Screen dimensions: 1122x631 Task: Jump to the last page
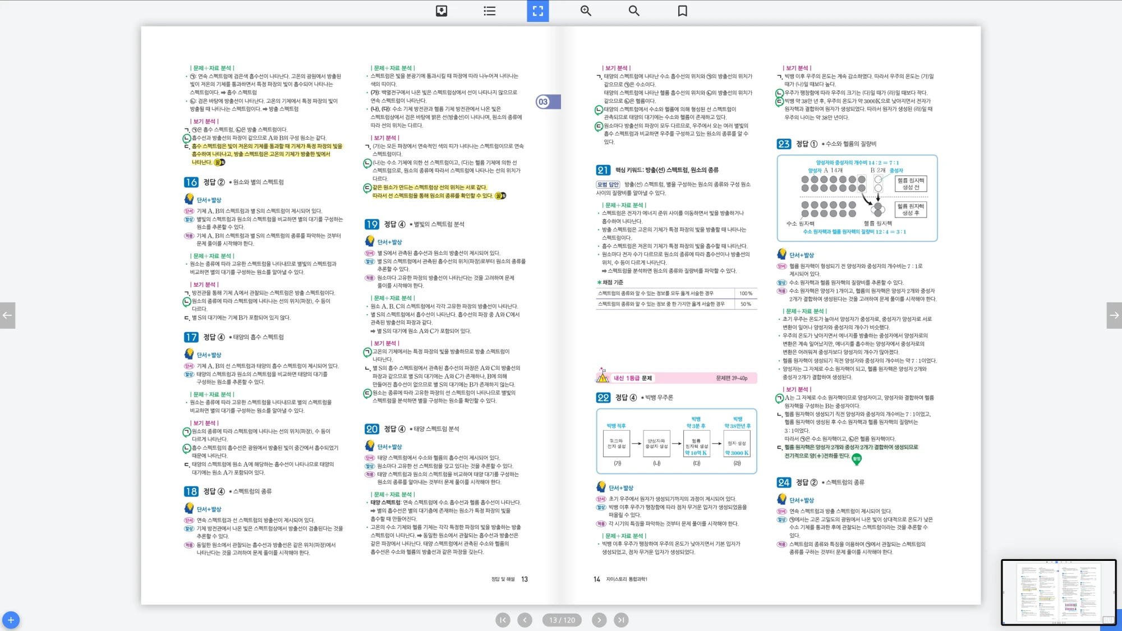pos(621,620)
